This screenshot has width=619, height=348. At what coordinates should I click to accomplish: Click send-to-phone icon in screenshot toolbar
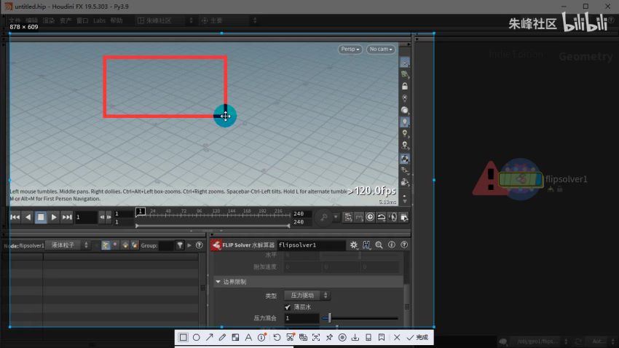point(368,337)
